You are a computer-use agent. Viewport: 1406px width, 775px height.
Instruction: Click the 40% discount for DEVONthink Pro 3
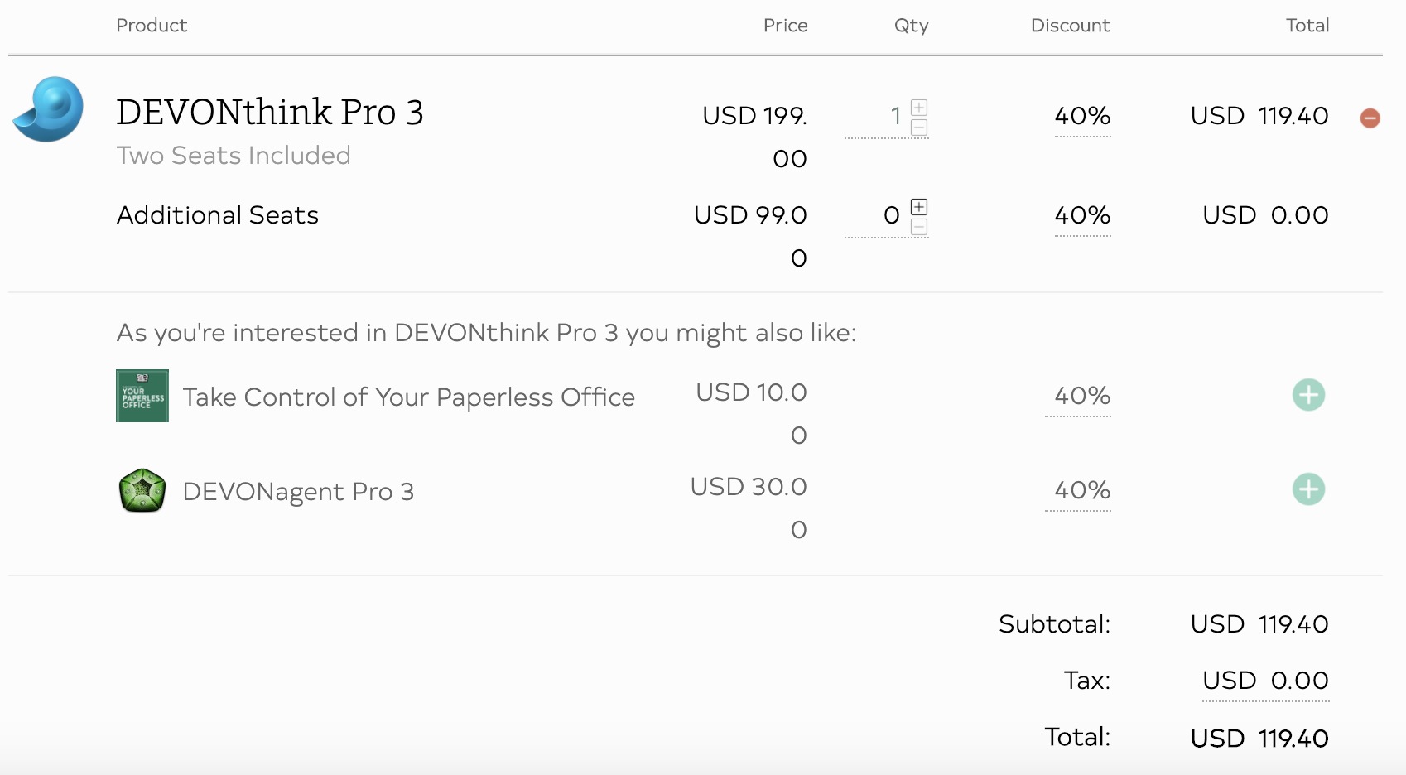[x=1082, y=116]
